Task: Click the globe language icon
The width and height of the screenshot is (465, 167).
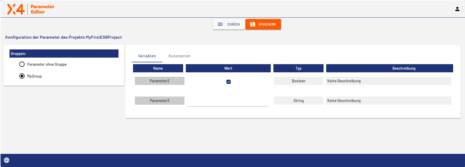Action: [x=7, y=160]
